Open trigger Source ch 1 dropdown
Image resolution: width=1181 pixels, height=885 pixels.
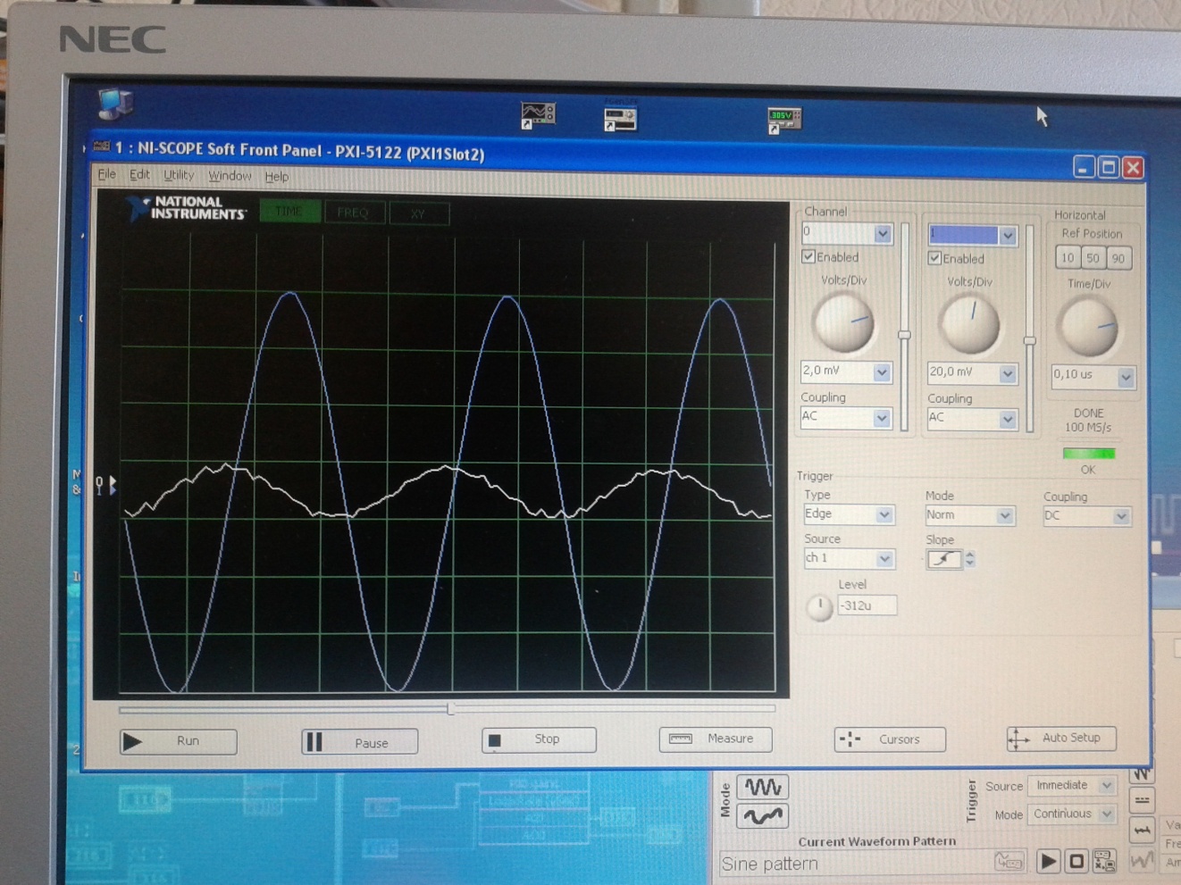pyautogui.click(x=884, y=559)
